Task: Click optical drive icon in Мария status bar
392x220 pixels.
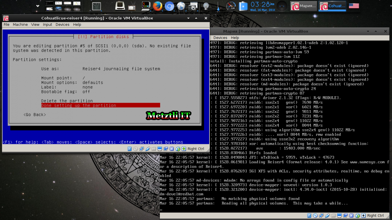Action: tap(315, 216)
